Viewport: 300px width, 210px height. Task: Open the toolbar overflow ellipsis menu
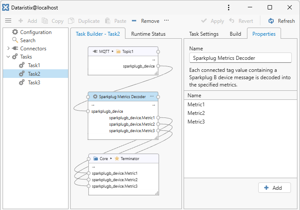coord(166,21)
